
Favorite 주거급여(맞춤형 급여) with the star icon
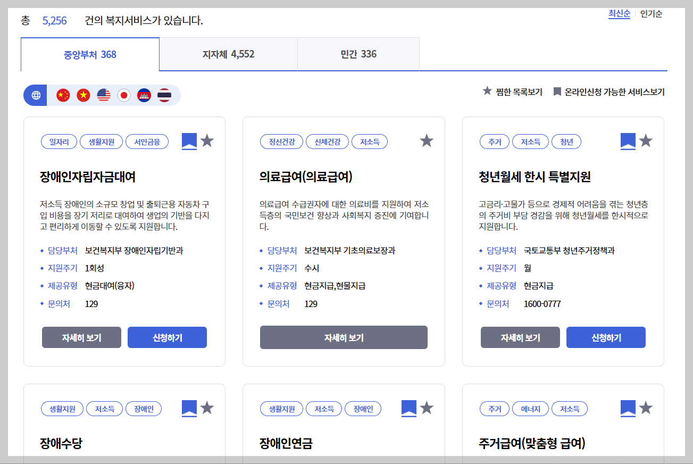point(646,408)
